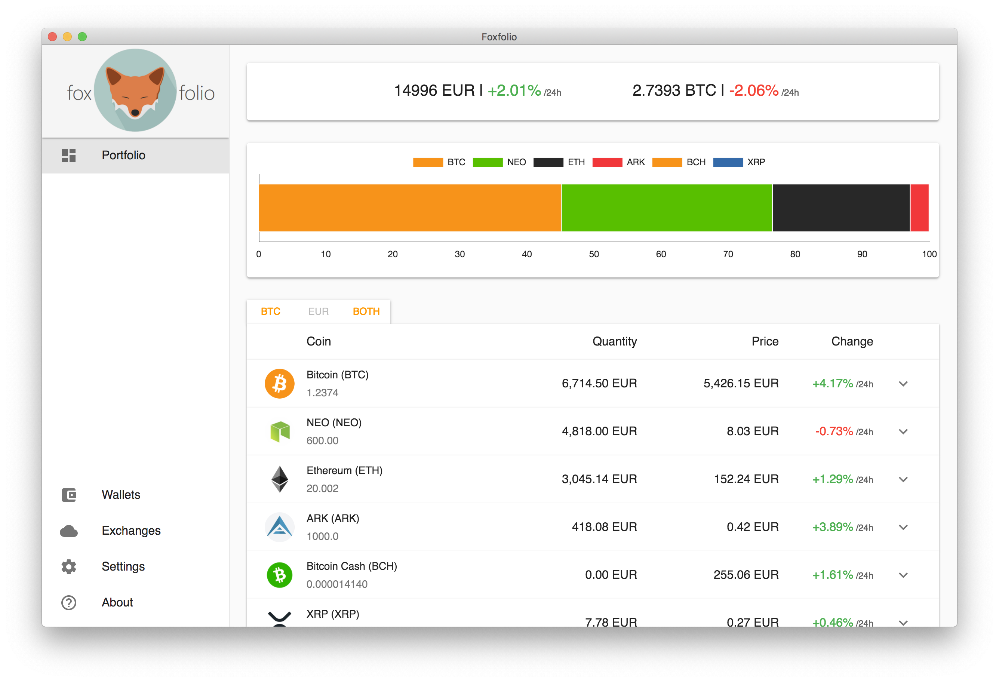
Task: Click the +3.89% change value
Action: [x=833, y=527]
